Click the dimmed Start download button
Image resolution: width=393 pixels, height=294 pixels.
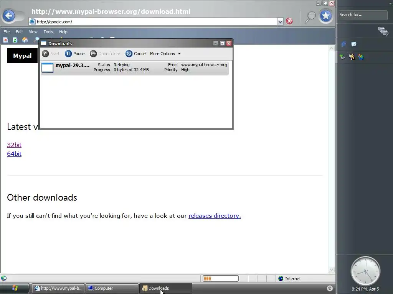coord(51,54)
